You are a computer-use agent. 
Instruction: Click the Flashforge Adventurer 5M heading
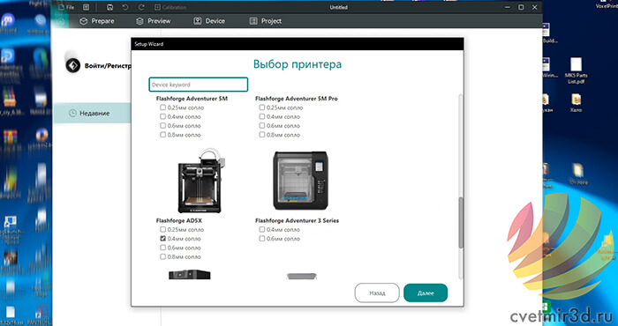tap(192, 99)
